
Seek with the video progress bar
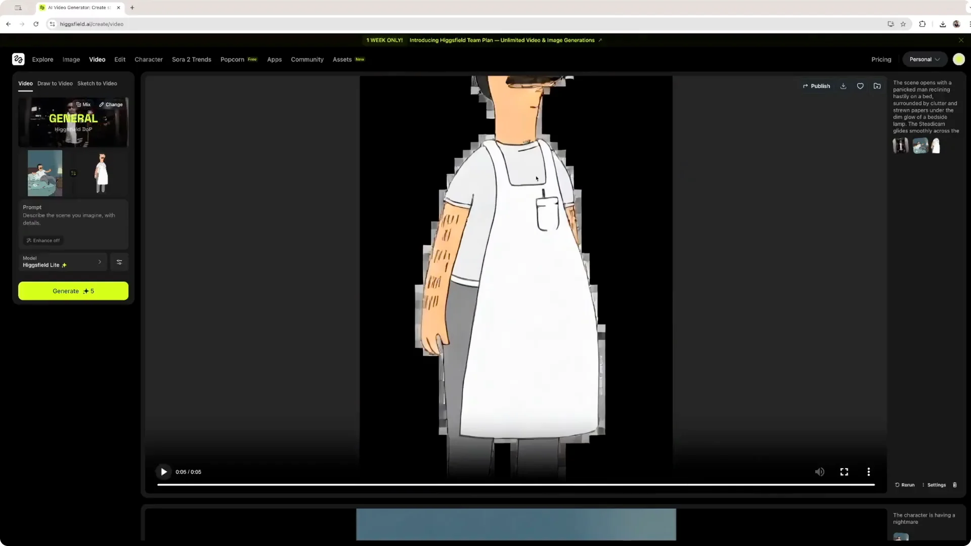[516, 485]
